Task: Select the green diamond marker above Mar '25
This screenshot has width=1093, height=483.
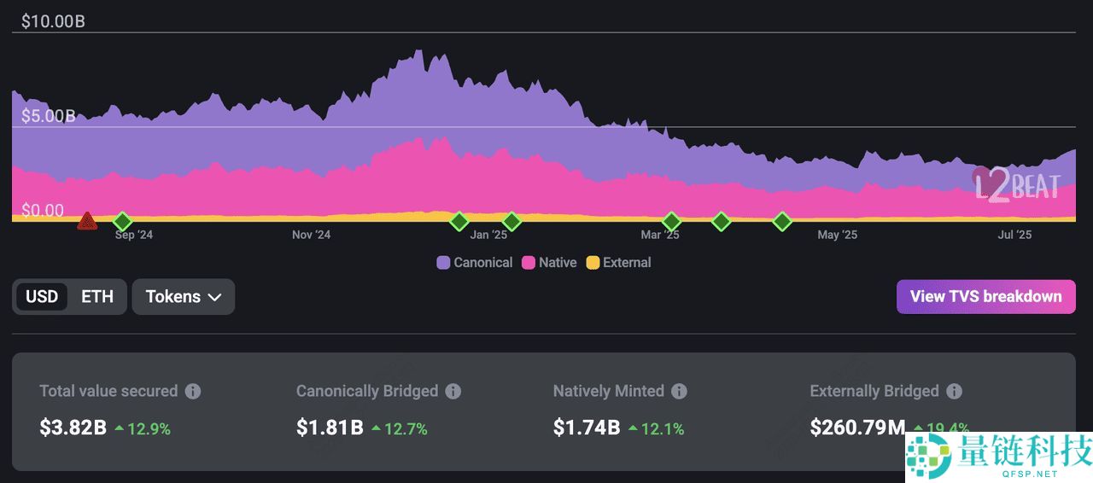Action: tap(671, 222)
